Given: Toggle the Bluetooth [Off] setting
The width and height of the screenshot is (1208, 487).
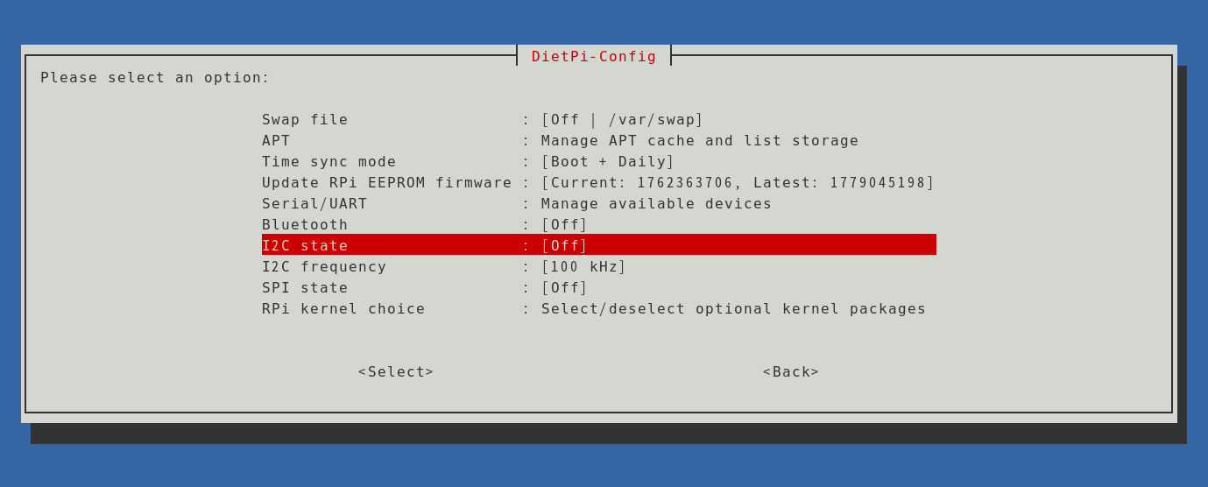Looking at the screenshot, I should [x=599, y=224].
